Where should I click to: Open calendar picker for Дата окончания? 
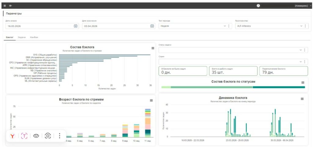[x=152, y=26]
